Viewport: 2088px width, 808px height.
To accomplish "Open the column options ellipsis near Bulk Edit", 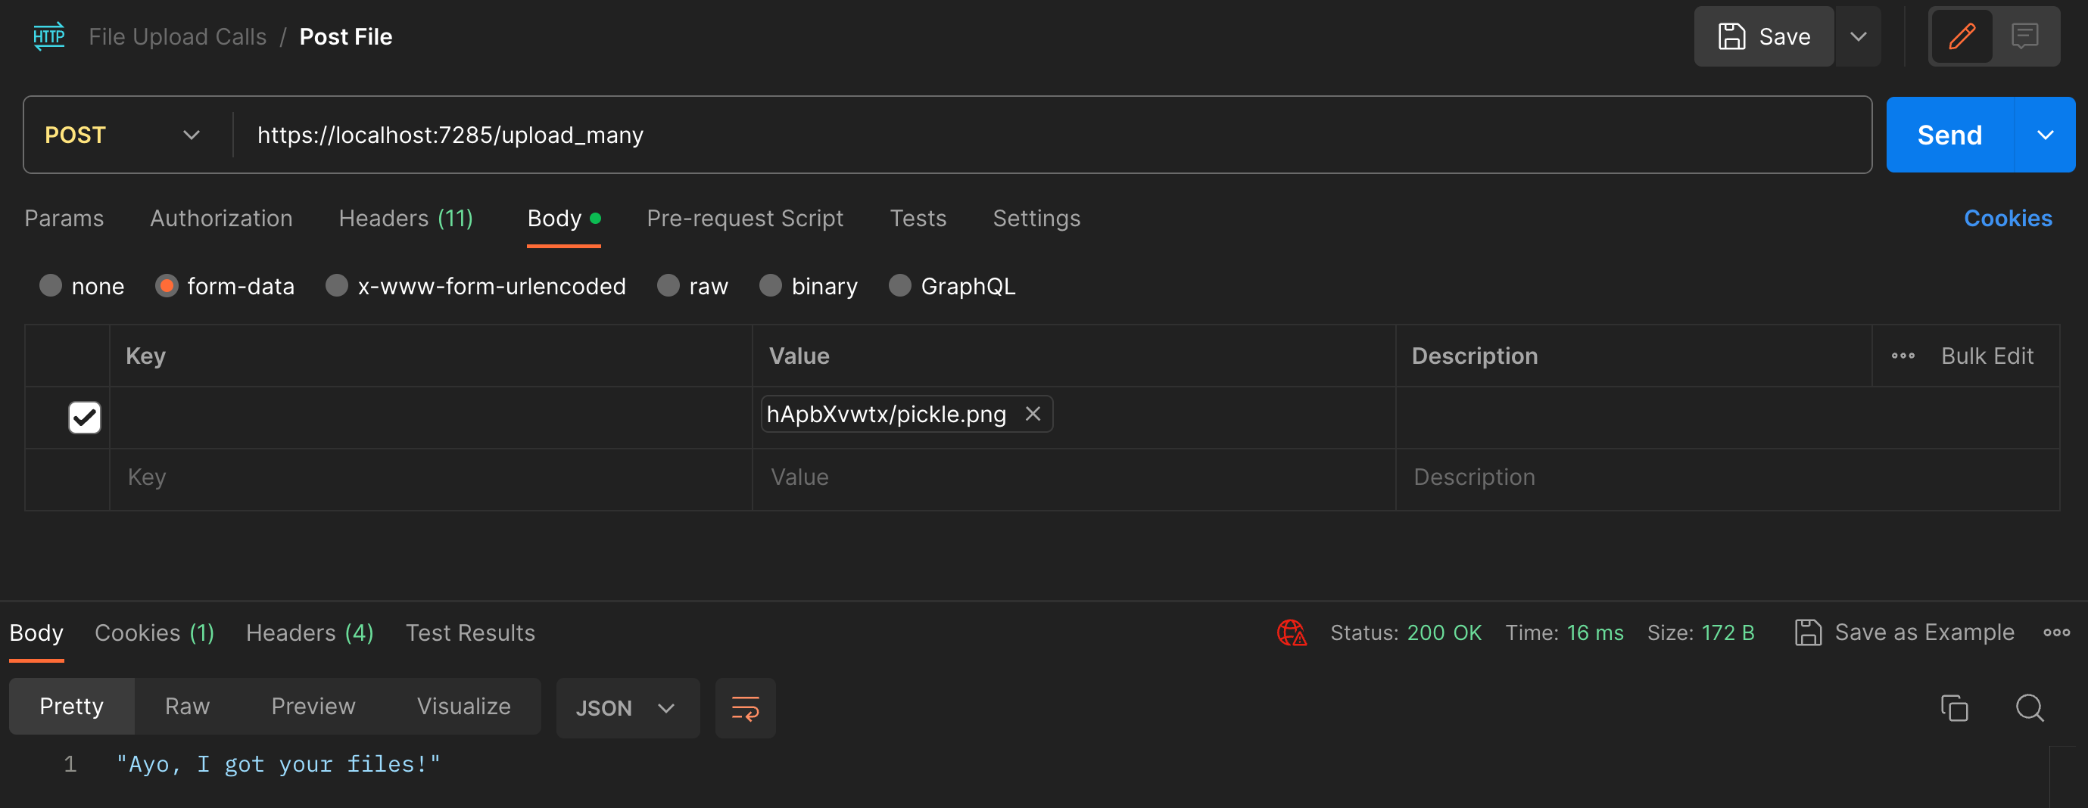I will 1903,356.
